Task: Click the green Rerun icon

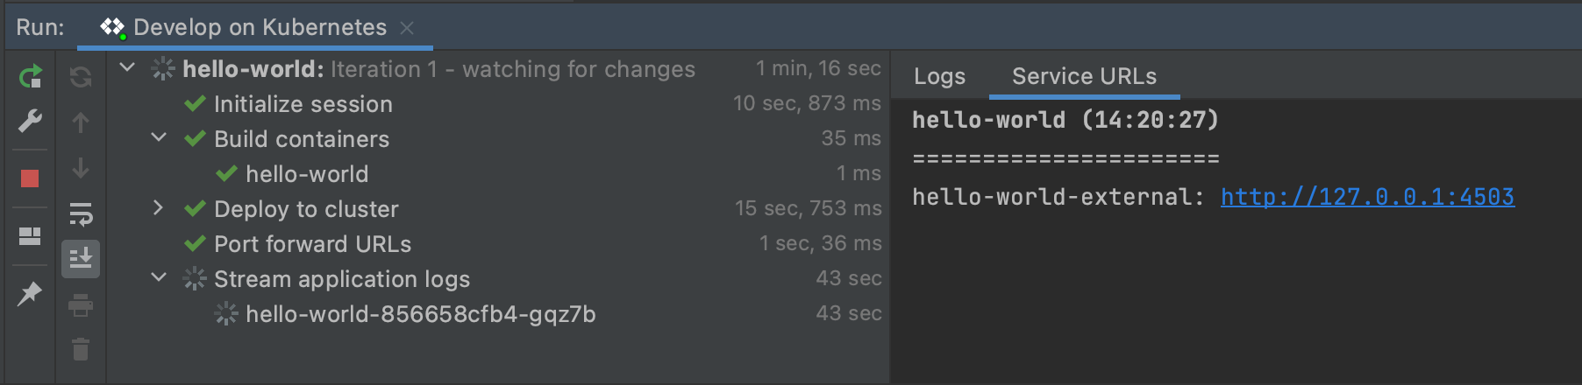Action: (30, 77)
